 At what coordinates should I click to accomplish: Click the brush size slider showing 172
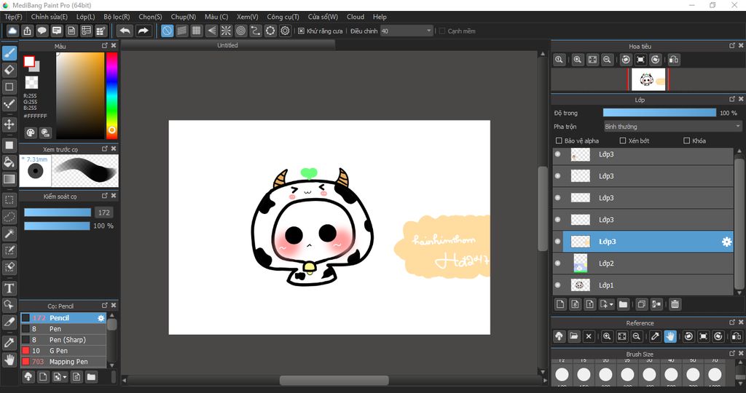[x=58, y=213]
